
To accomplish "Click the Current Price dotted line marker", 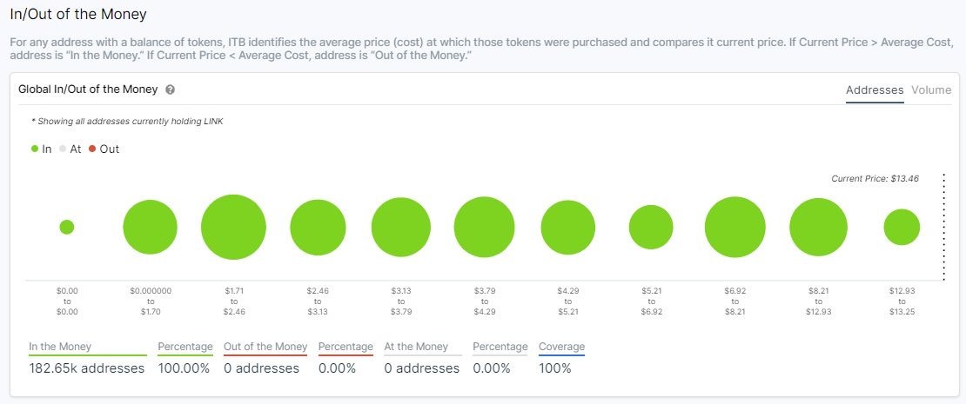I will pyautogui.click(x=944, y=227).
